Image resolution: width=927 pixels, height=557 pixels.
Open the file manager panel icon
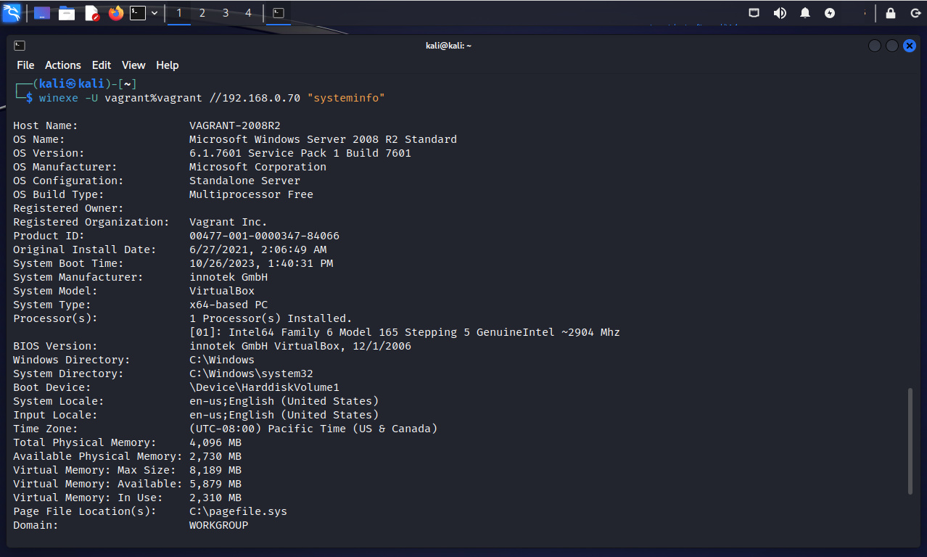[x=67, y=13]
